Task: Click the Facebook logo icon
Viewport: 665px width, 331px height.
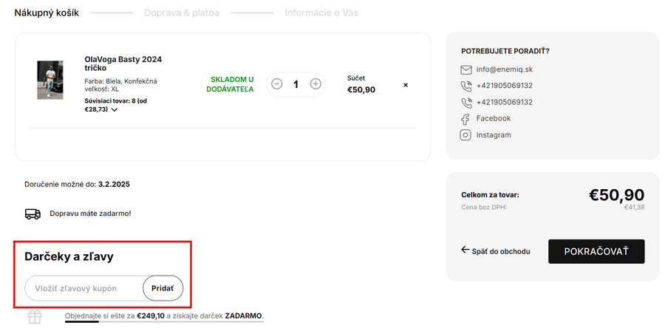Action: click(x=466, y=119)
